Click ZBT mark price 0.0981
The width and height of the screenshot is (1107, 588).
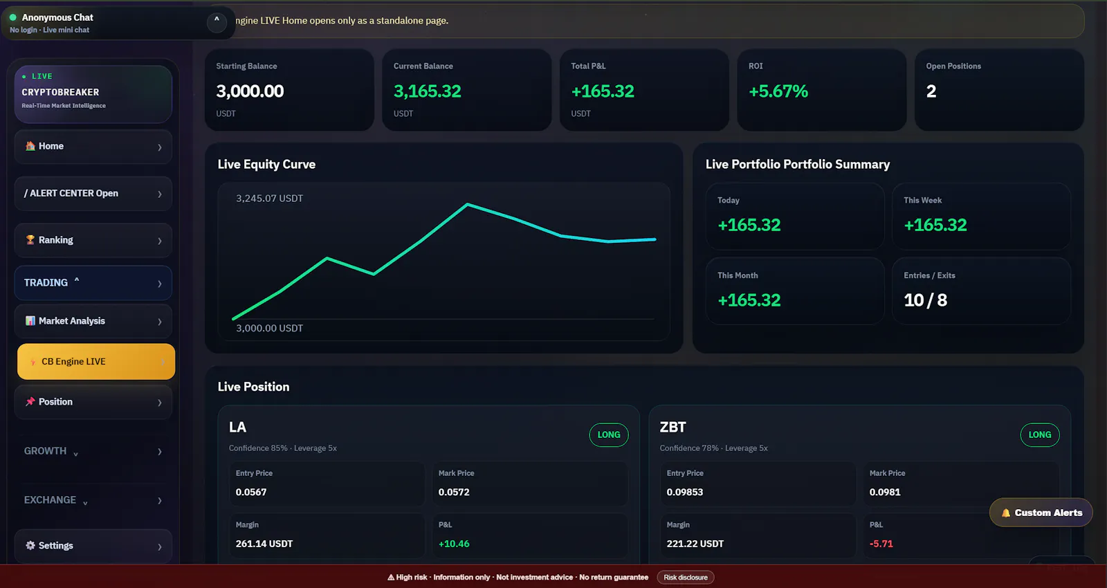pos(885,493)
